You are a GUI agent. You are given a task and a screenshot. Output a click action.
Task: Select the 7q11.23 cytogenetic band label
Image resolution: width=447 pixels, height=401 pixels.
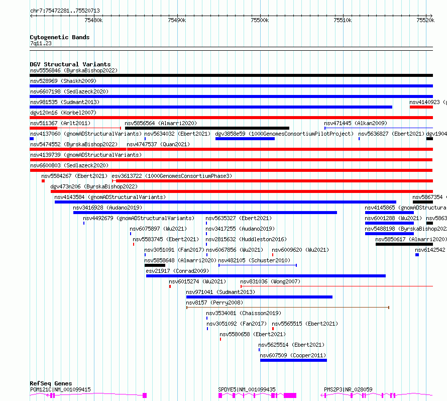pyautogui.click(x=41, y=43)
